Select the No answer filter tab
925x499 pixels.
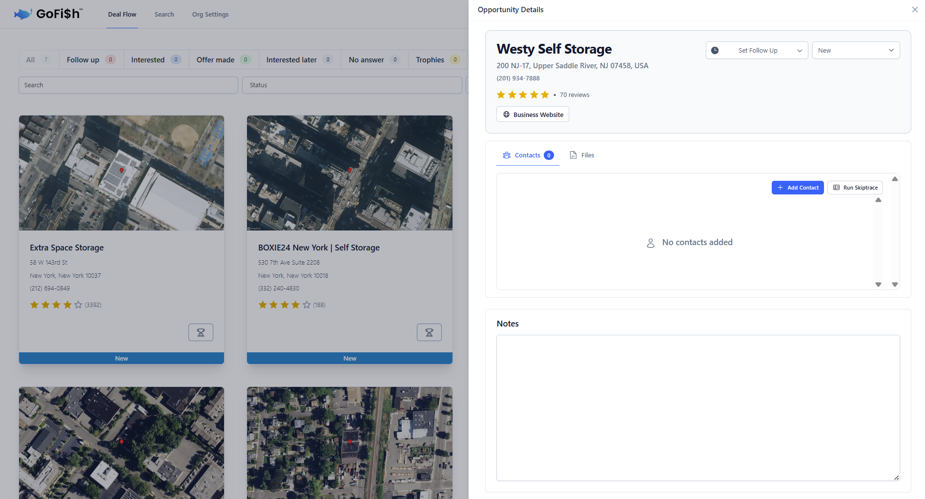coord(374,59)
